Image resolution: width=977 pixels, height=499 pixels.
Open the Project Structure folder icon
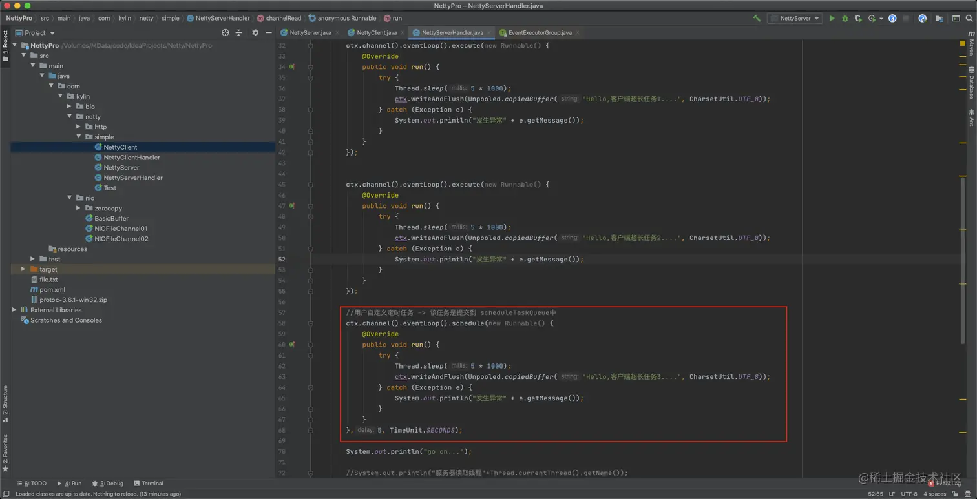tap(940, 19)
